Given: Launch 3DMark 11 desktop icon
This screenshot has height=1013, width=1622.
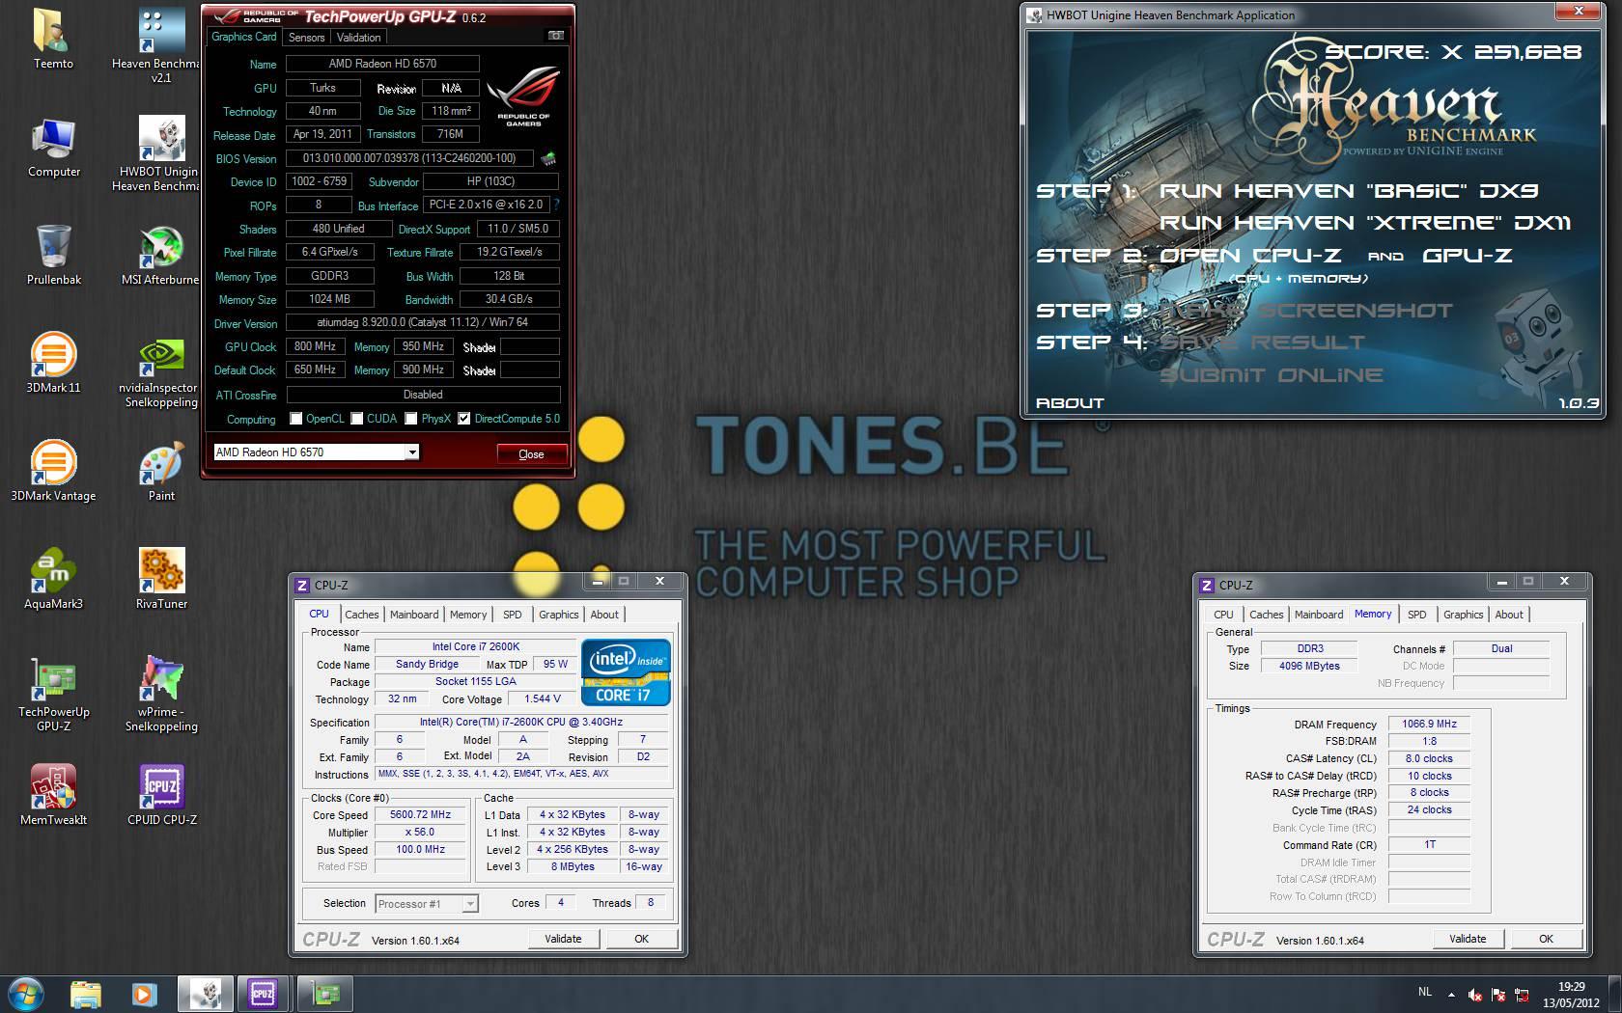Looking at the screenshot, I should point(53,364).
